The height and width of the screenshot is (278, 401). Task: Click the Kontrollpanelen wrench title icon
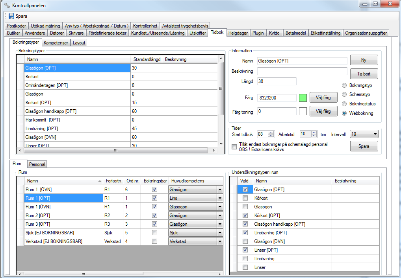pos(7,5)
